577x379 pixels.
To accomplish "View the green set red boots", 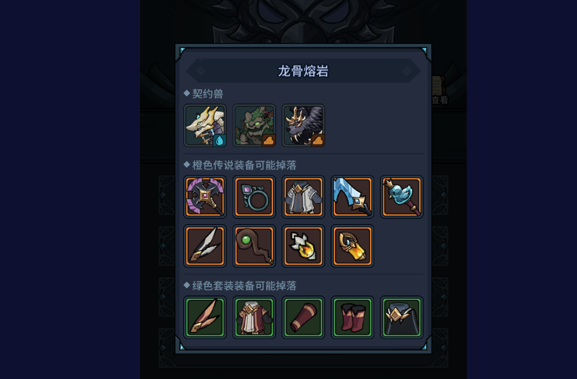I will tap(352, 317).
